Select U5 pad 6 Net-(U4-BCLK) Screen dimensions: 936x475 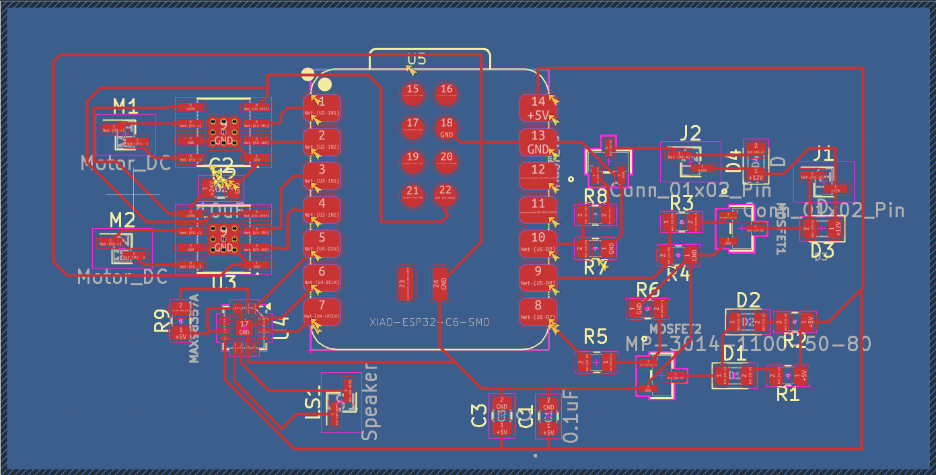point(321,277)
